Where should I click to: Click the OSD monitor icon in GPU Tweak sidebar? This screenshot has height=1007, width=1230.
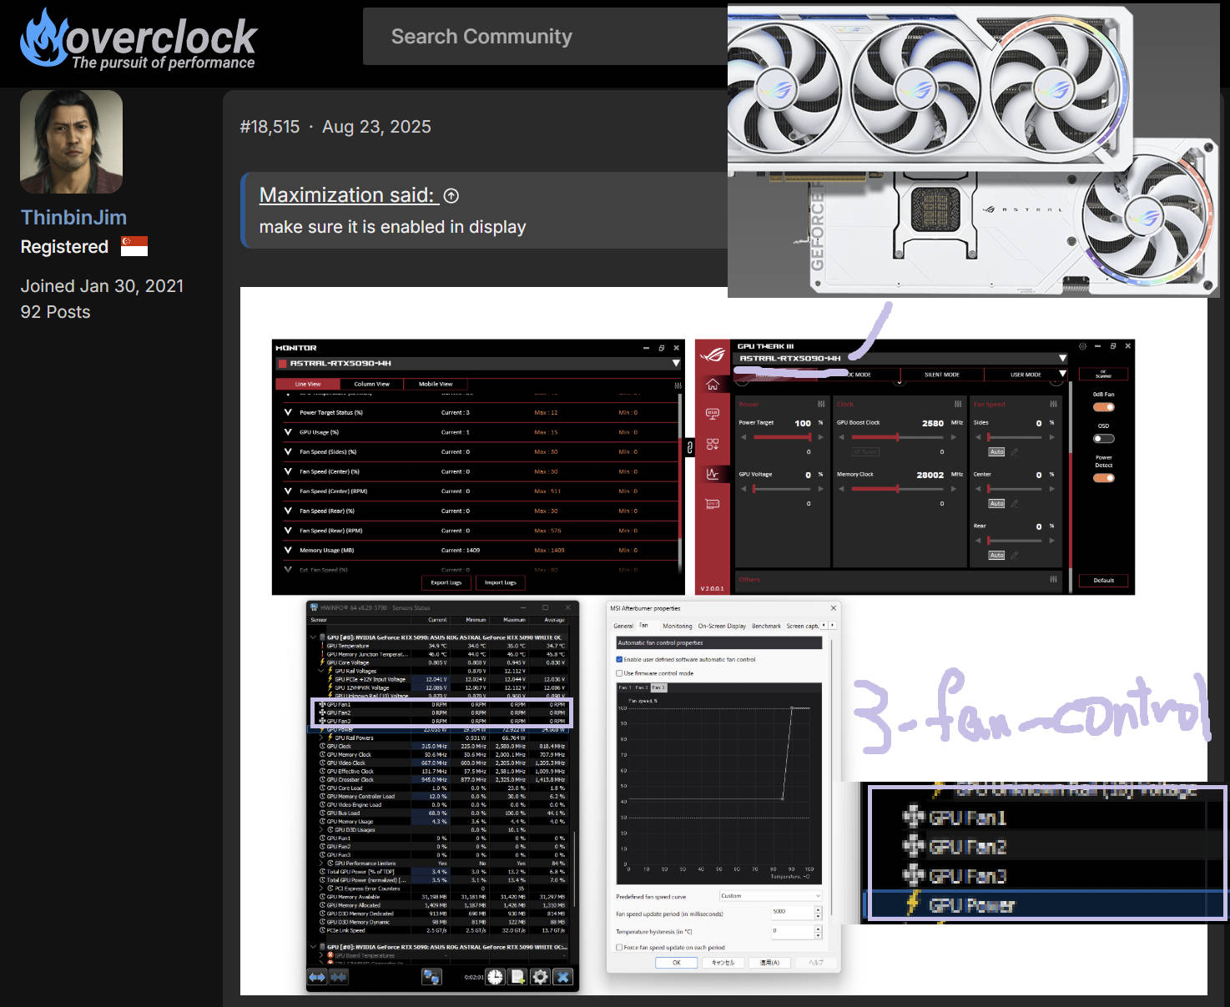[x=713, y=414]
